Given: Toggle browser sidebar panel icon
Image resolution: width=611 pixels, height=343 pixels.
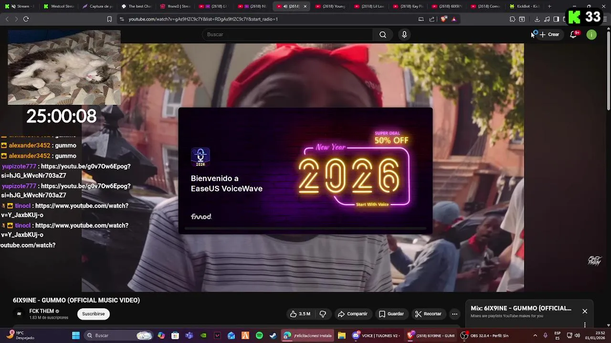Looking at the screenshot, I should 556,19.
